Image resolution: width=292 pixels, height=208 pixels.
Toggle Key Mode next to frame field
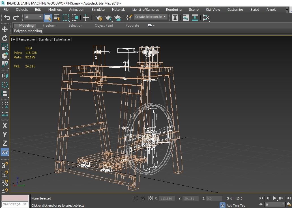point(261,204)
